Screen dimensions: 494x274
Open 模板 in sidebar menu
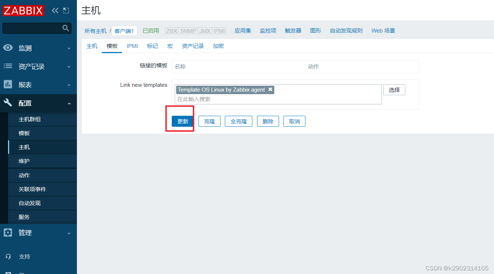click(42, 133)
